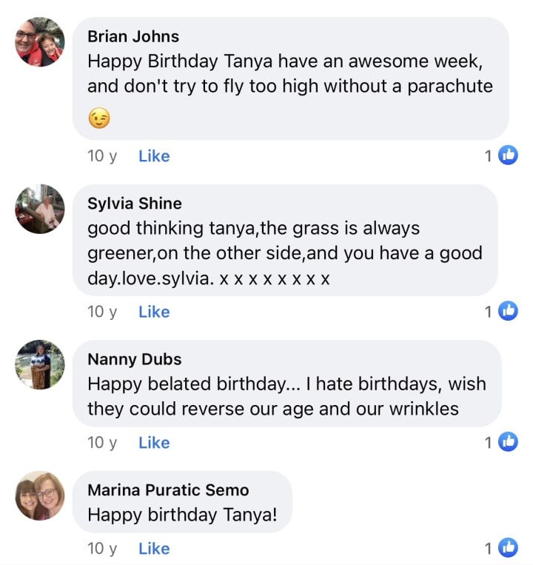533x565 pixels.
Task: Click the like reaction icon on Marina Puratic Semo's comment
Action: click(508, 548)
